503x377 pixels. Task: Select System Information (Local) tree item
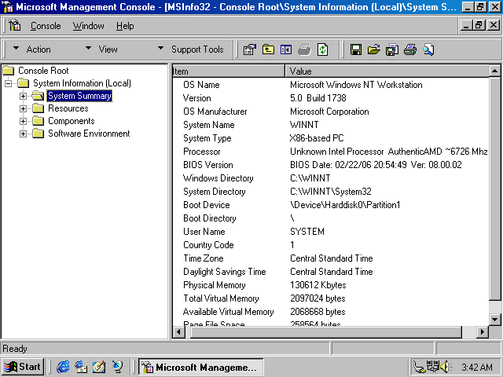[82, 83]
